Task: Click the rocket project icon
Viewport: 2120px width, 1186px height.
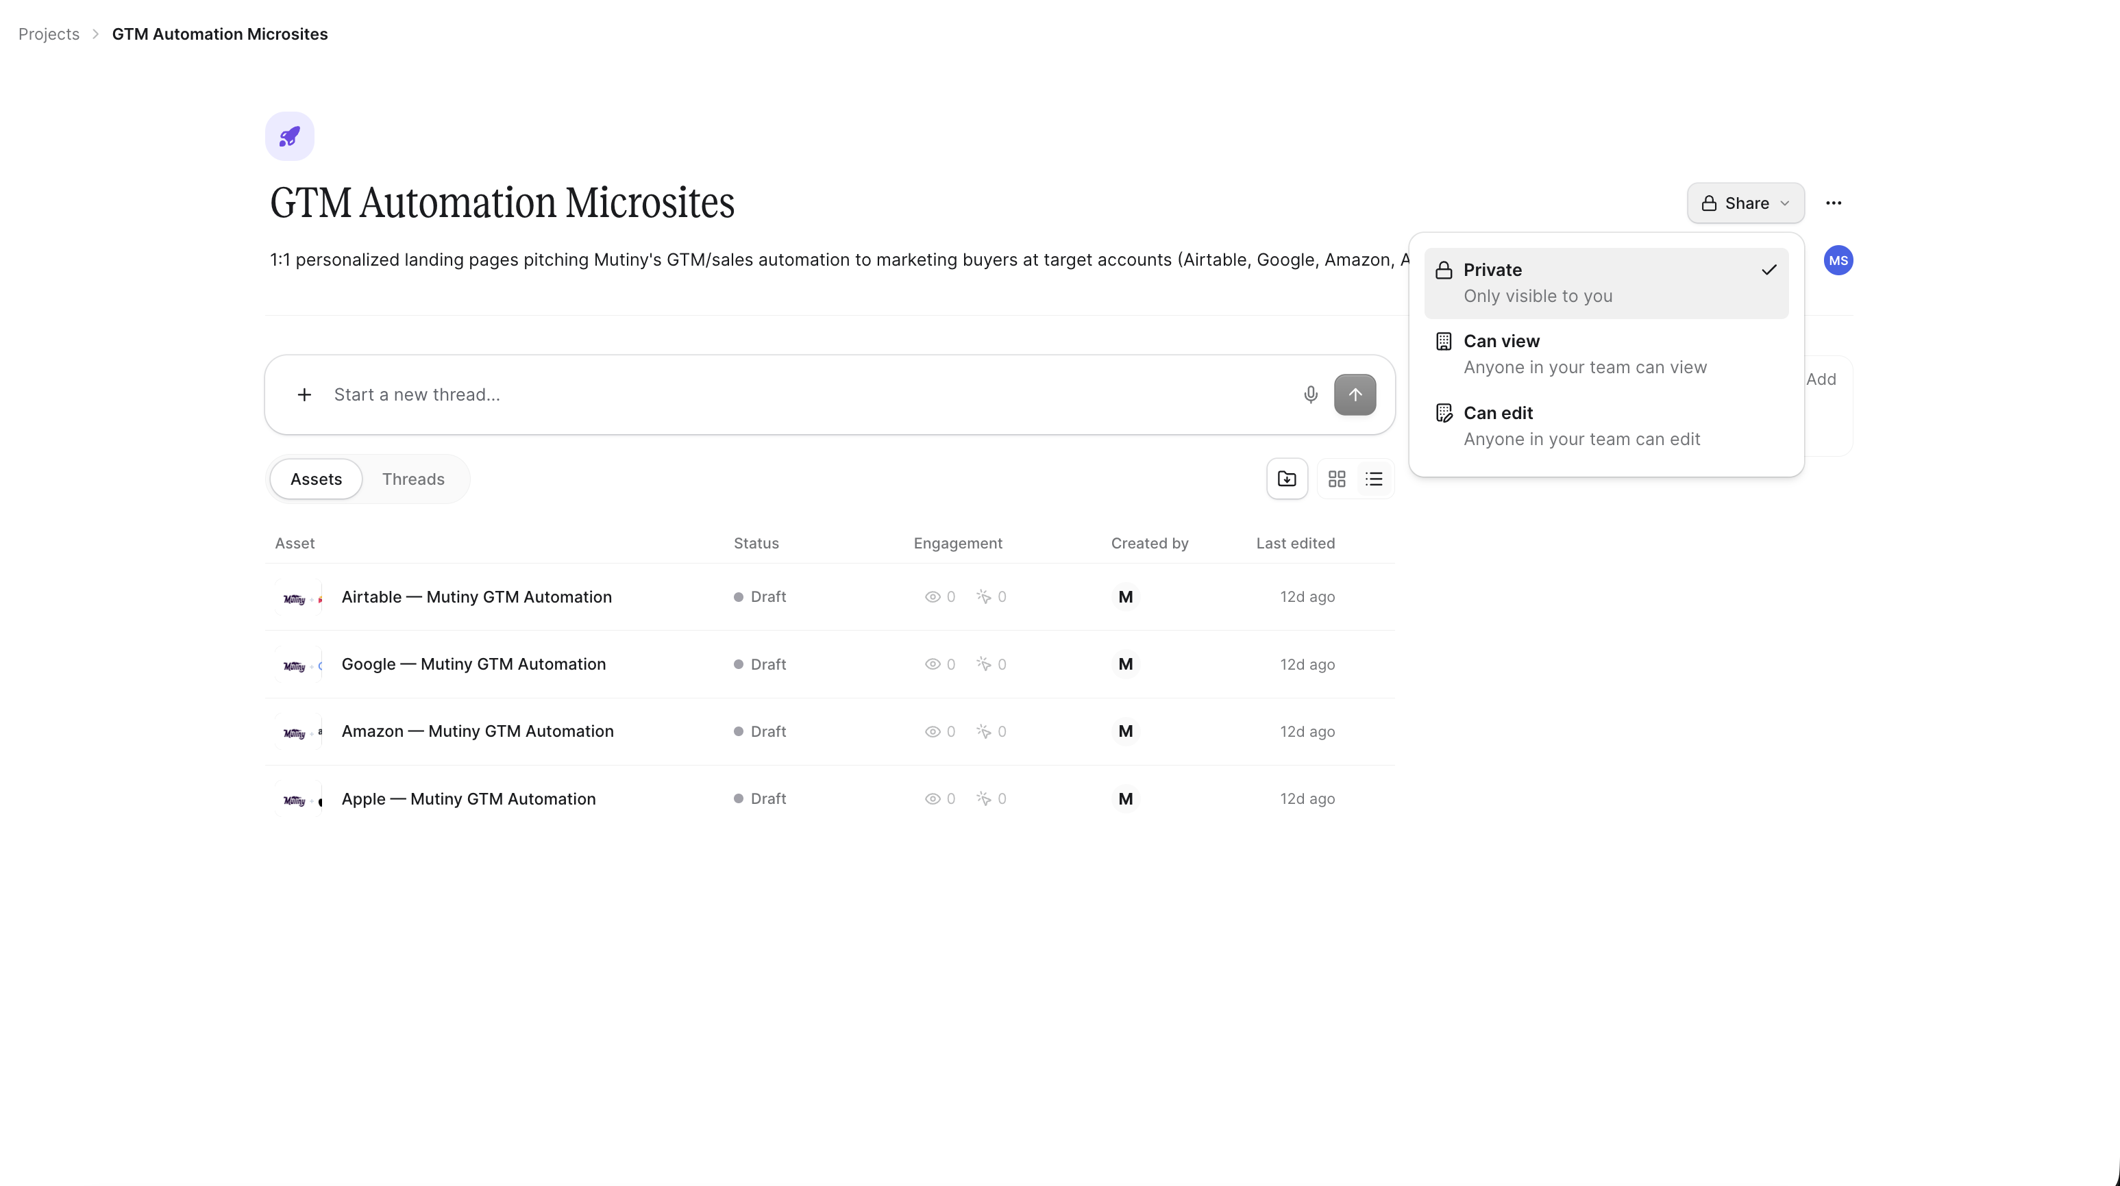Action: click(290, 136)
